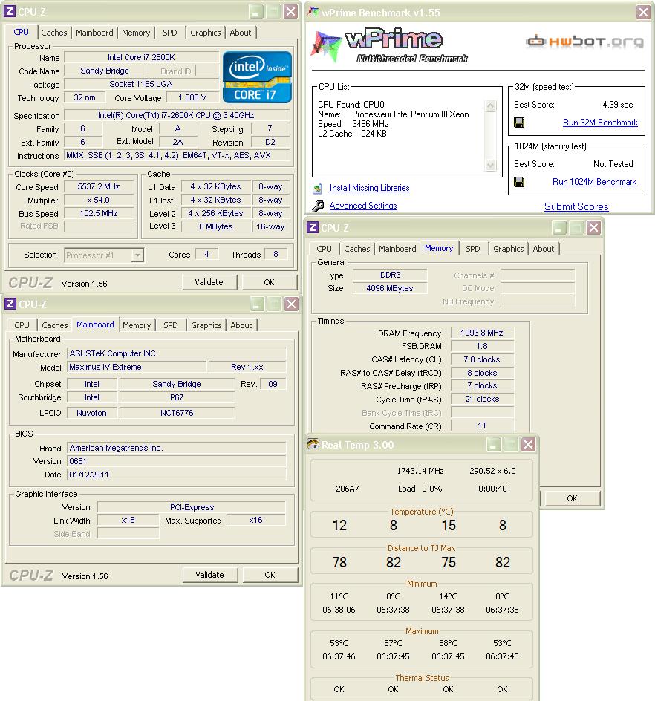
Task: Open SPD tab in top CPU-Z window
Action: [x=170, y=33]
